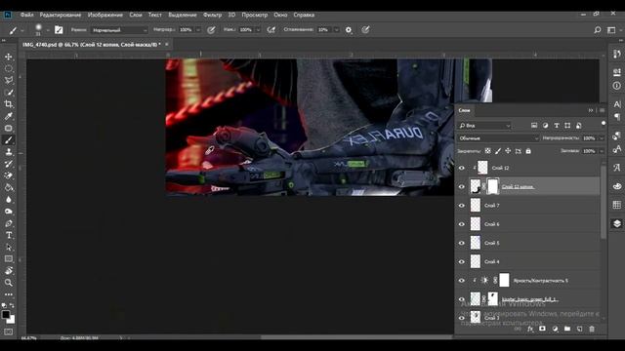Image resolution: width=625 pixels, height=351 pixels.
Task: Create a new layer icon
Action: 579,329
